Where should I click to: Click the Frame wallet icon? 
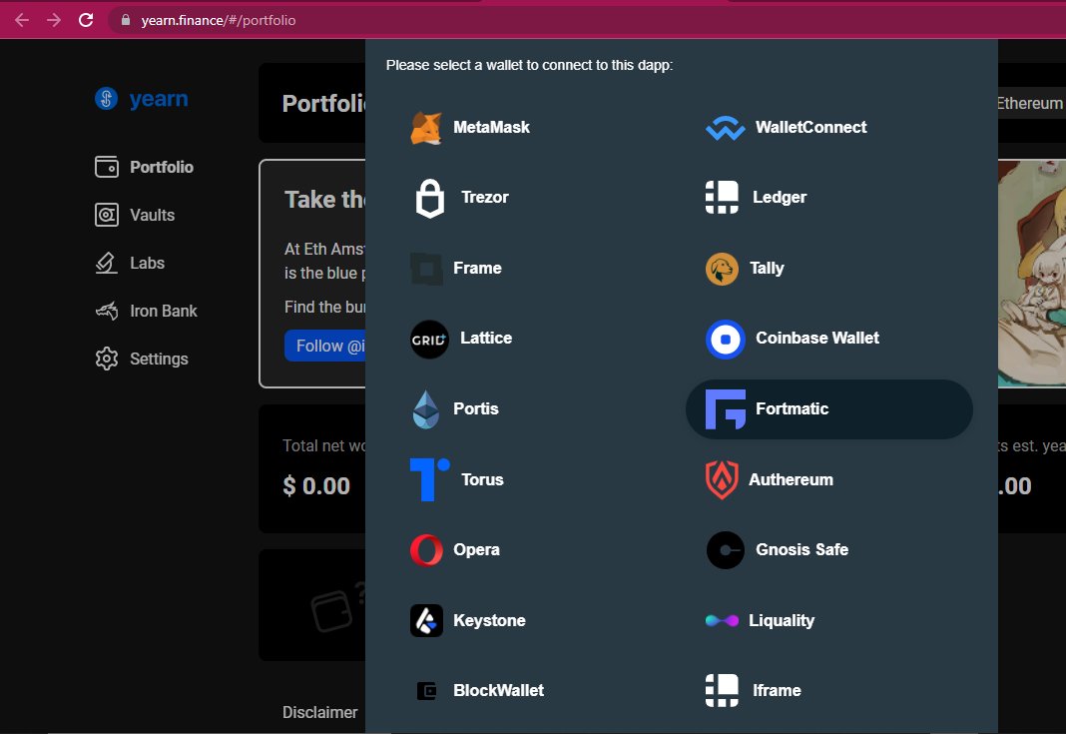pyautogui.click(x=426, y=268)
